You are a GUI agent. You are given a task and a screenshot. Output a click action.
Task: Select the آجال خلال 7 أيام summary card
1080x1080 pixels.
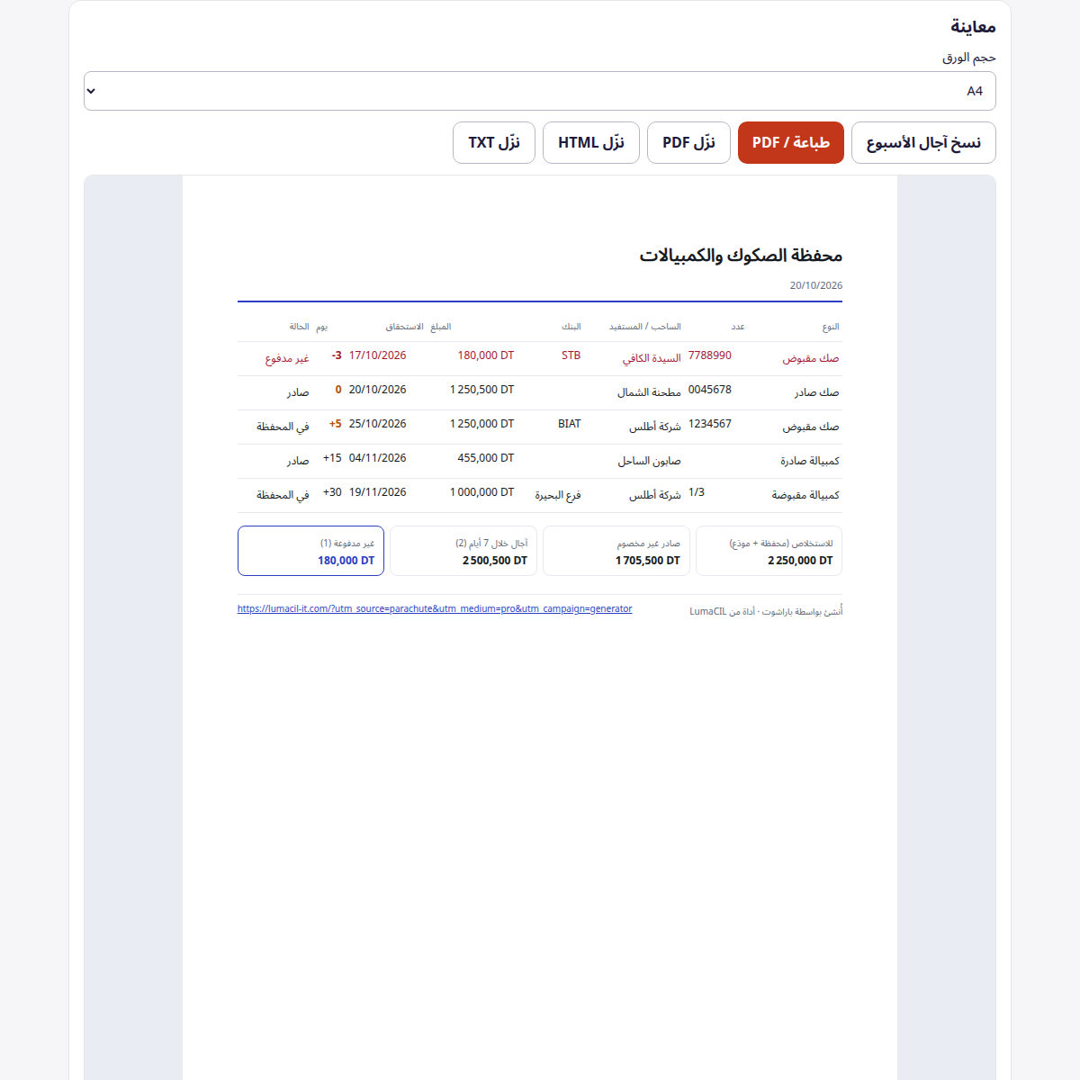point(463,551)
